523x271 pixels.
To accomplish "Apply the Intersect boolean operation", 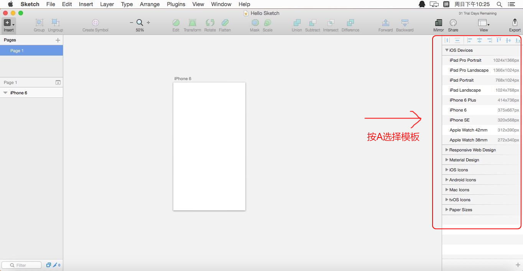I will 331,23.
